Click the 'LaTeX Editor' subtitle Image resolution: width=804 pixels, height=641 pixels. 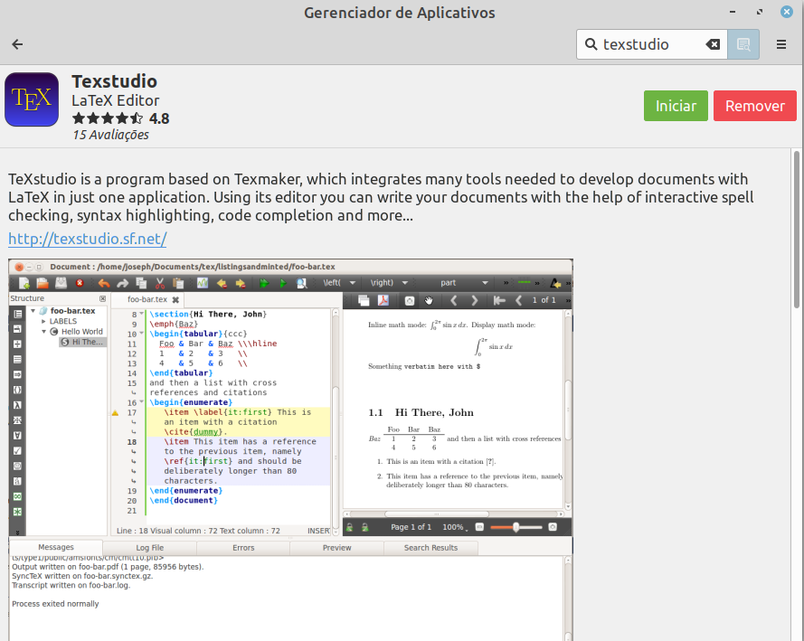tap(116, 100)
